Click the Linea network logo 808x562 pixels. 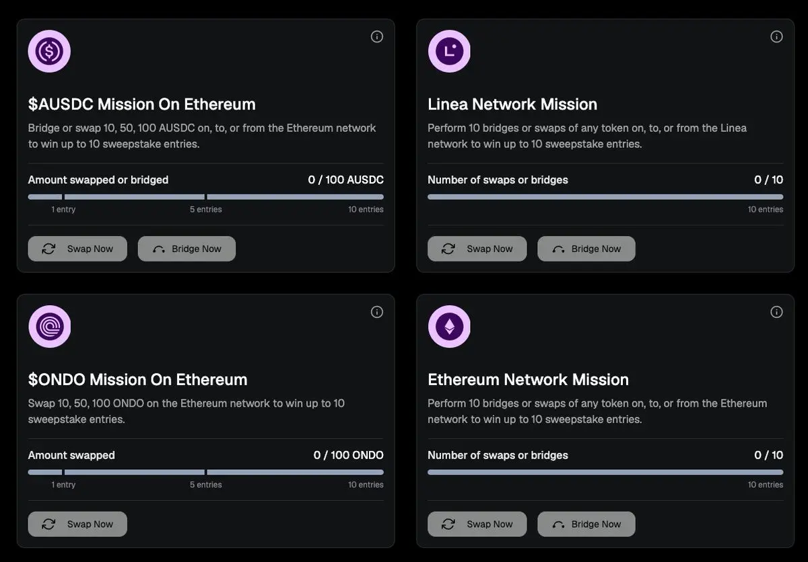(x=449, y=51)
